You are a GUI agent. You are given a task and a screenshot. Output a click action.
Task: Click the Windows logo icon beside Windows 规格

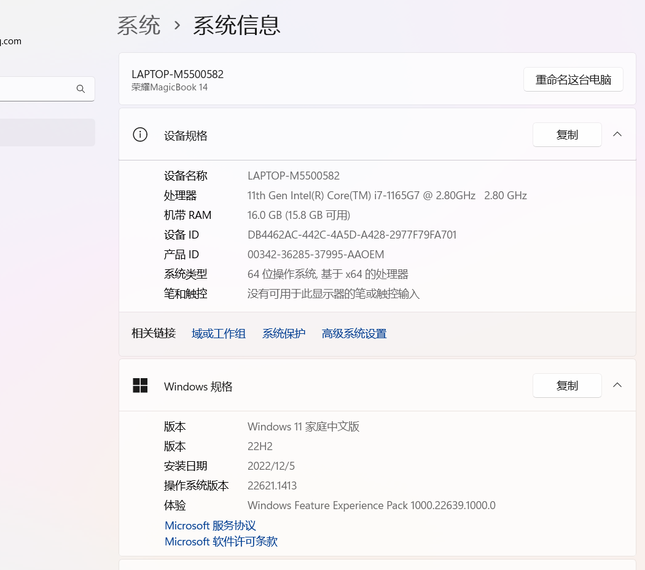click(x=140, y=386)
